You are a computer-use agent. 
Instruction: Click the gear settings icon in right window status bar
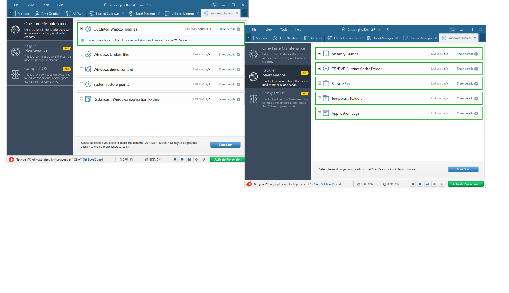[434, 184]
